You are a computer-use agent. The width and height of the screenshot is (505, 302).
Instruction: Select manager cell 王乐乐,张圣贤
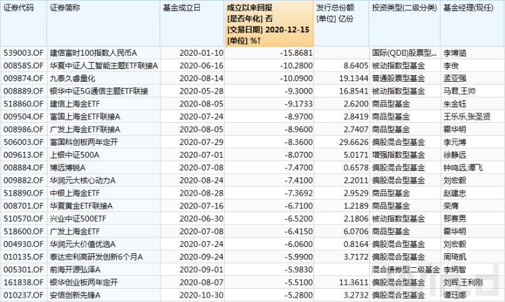467,116
